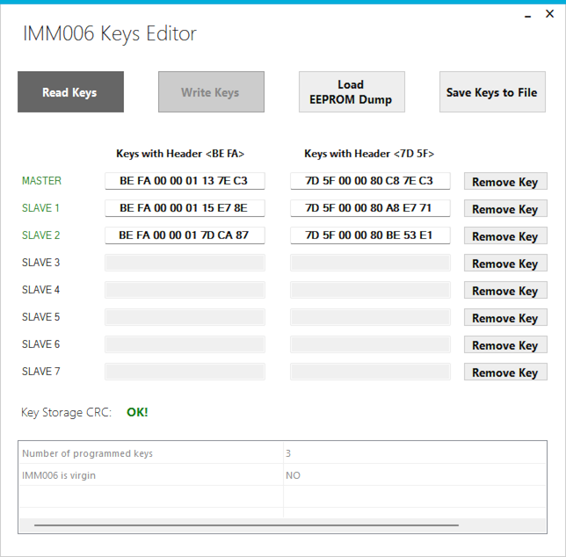566x557 pixels.
Task: Click empty SLAVE 7 BE FA field
Action: (x=185, y=372)
